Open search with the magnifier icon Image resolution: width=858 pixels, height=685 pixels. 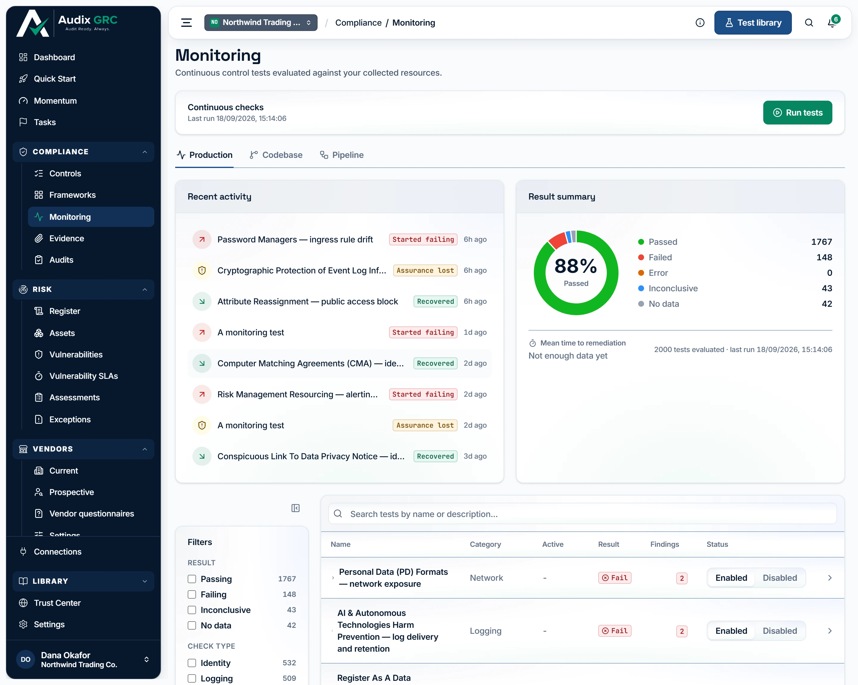809,23
